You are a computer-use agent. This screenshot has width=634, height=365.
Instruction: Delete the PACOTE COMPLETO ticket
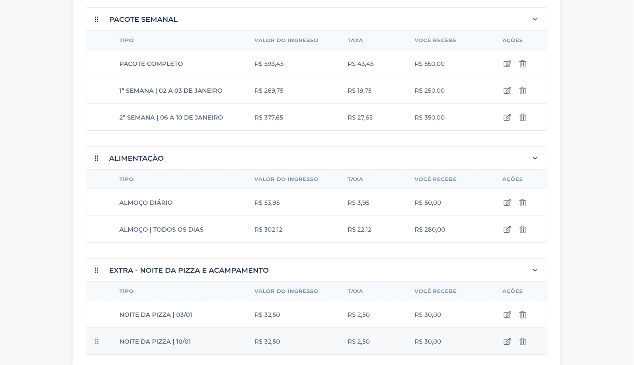pos(522,64)
